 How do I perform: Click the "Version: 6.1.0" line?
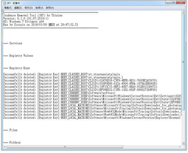[x=26, y=19]
